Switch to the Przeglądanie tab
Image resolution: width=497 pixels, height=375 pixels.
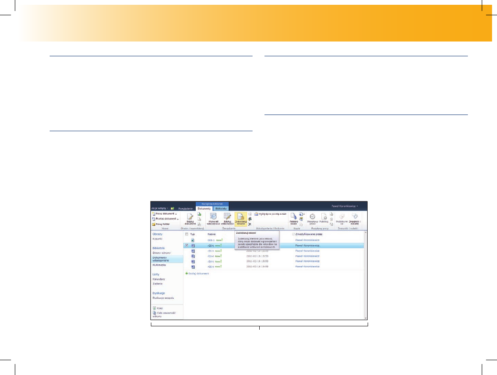click(x=185, y=208)
